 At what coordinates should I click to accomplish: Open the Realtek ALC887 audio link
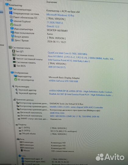tap(81, 94)
